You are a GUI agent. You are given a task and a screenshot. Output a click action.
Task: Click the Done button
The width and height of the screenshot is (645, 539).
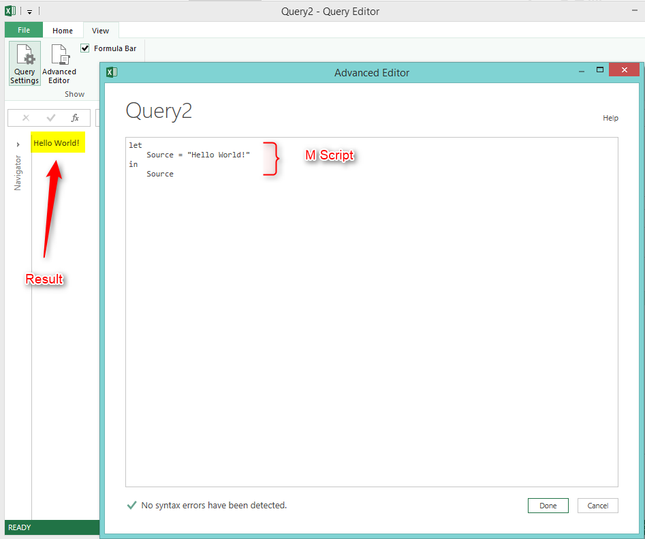coord(548,506)
